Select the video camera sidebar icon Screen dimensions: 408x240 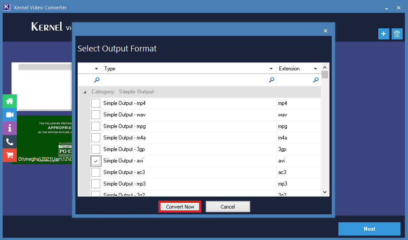10,115
